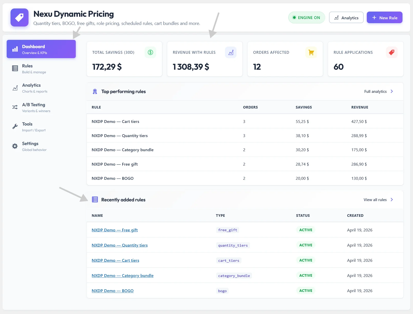Click the ENGINE ON status badge
413x314 pixels.
pyautogui.click(x=307, y=17)
